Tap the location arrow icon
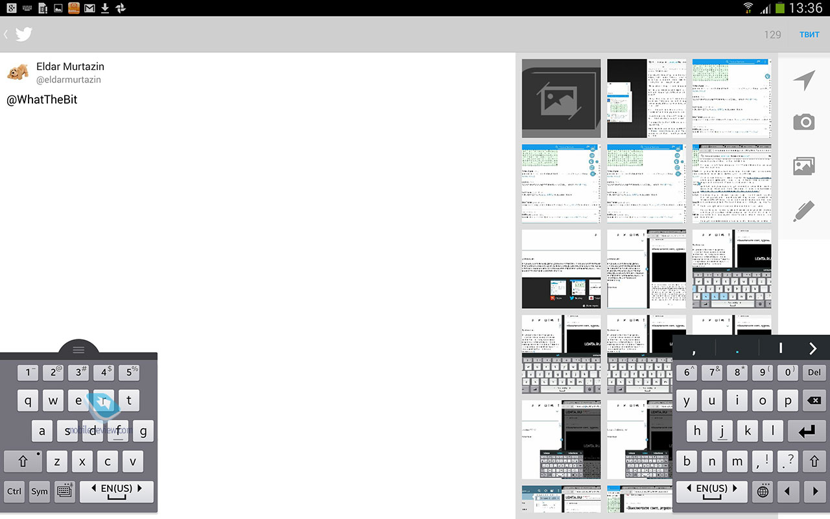The image size is (830, 519). 803,80
